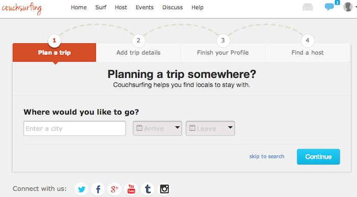
Task: Switch to Finish your Profile step
Action: (x=223, y=52)
